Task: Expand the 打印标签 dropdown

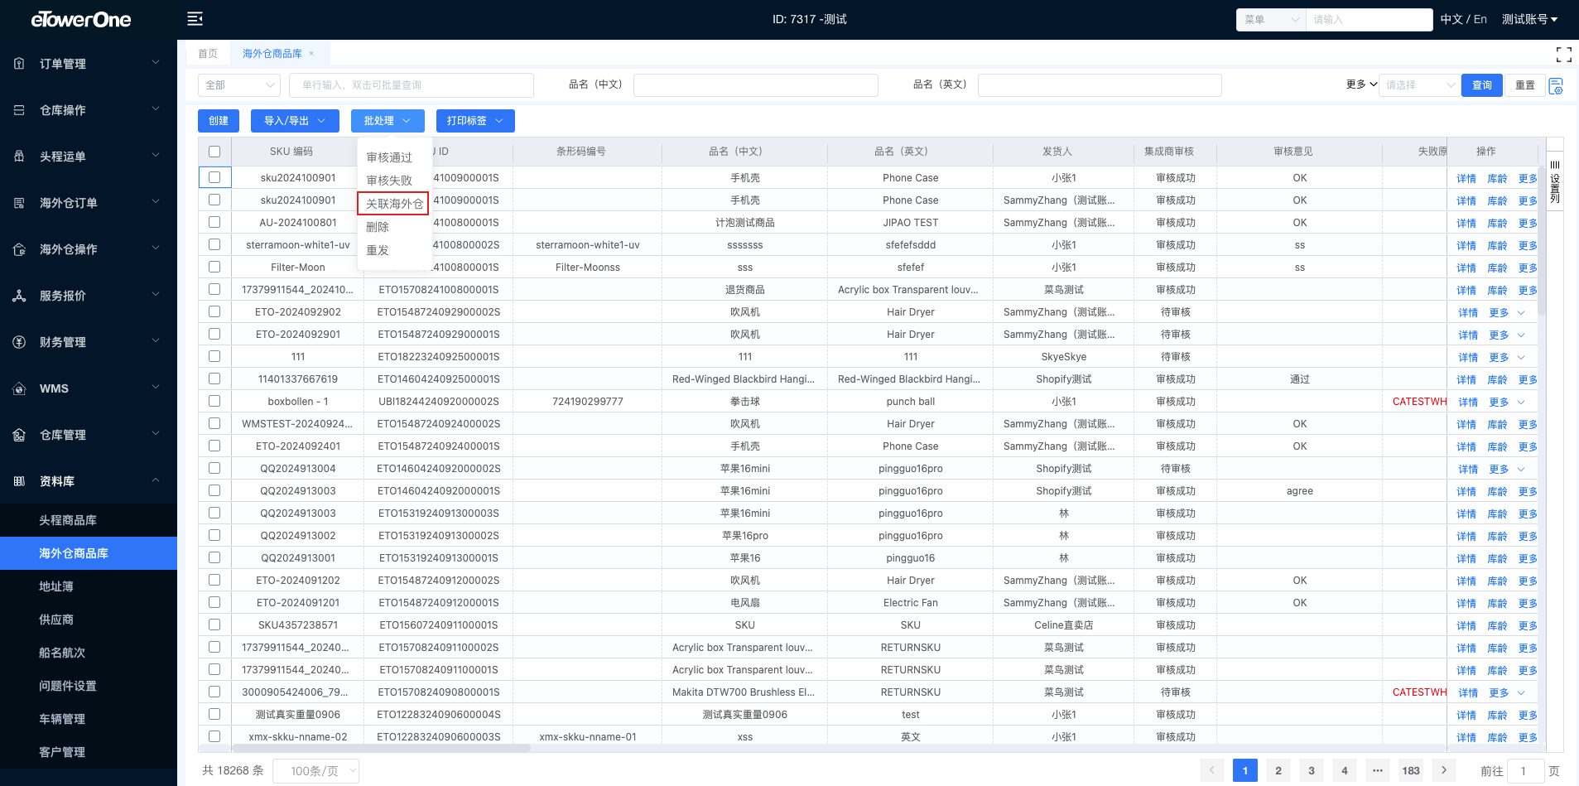Action: (474, 121)
